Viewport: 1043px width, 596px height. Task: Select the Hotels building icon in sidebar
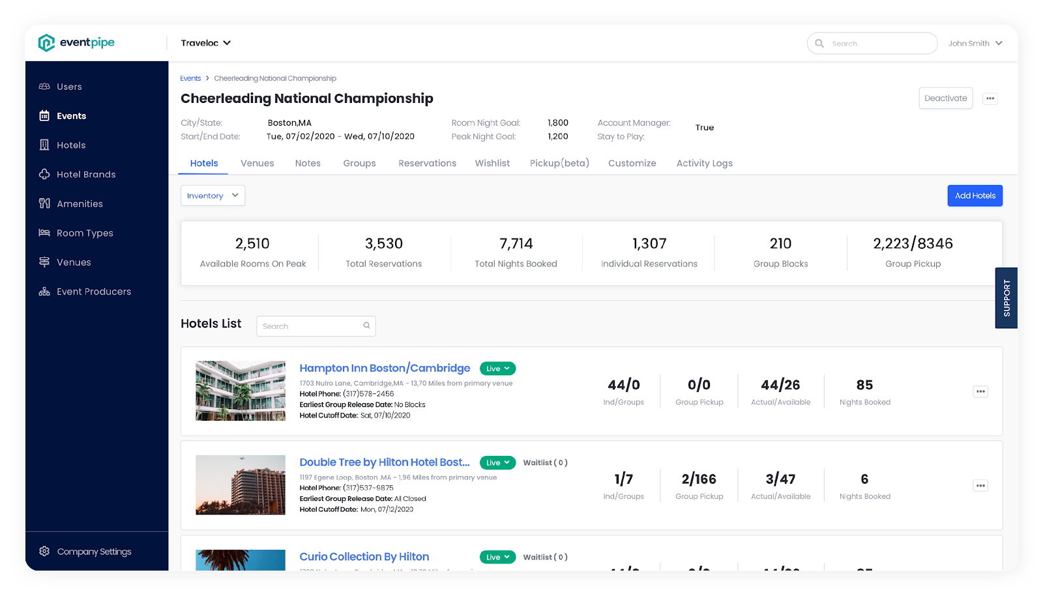point(44,145)
